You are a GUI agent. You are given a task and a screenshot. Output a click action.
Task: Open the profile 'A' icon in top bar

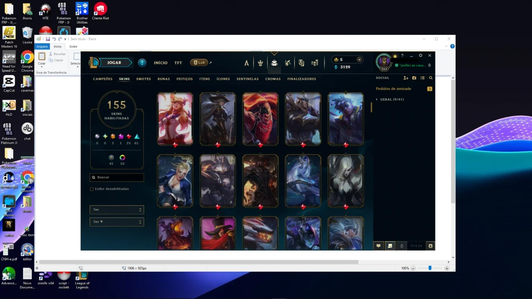click(x=246, y=63)
